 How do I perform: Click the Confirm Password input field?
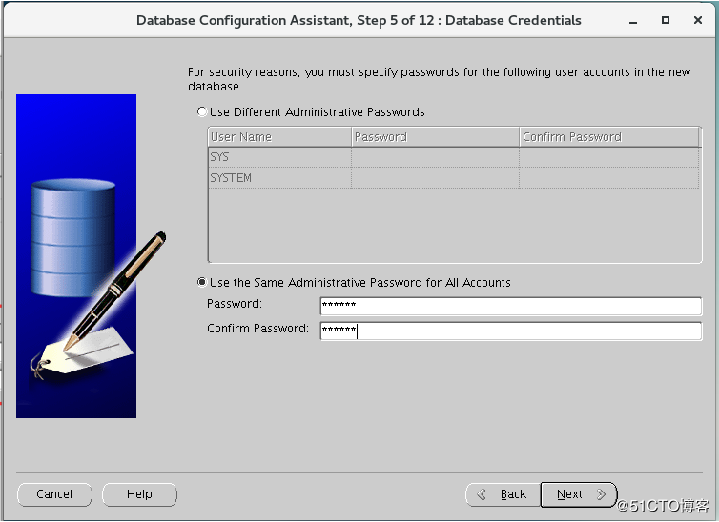[x=511, y=331]
